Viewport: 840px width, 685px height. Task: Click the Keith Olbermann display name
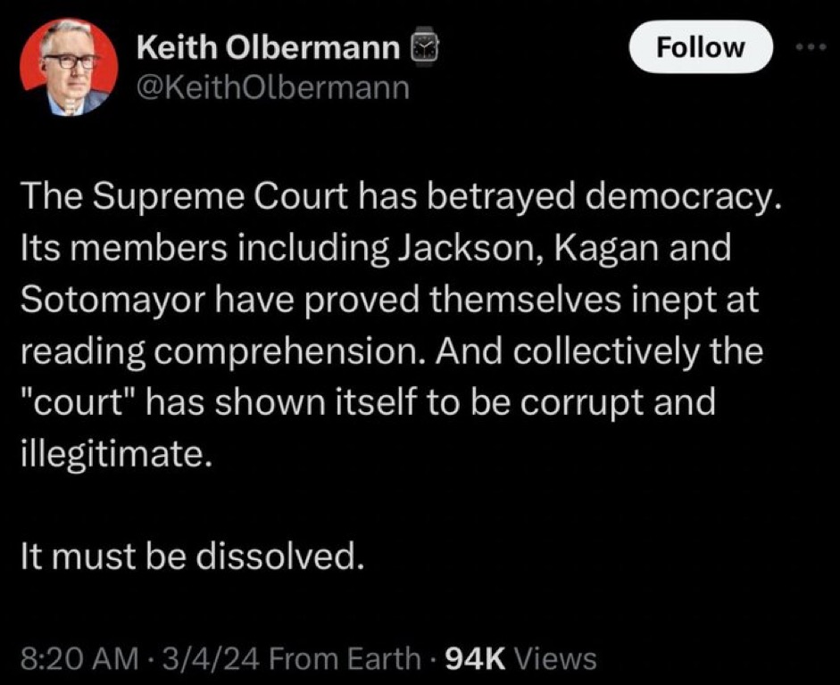(269, 49)
